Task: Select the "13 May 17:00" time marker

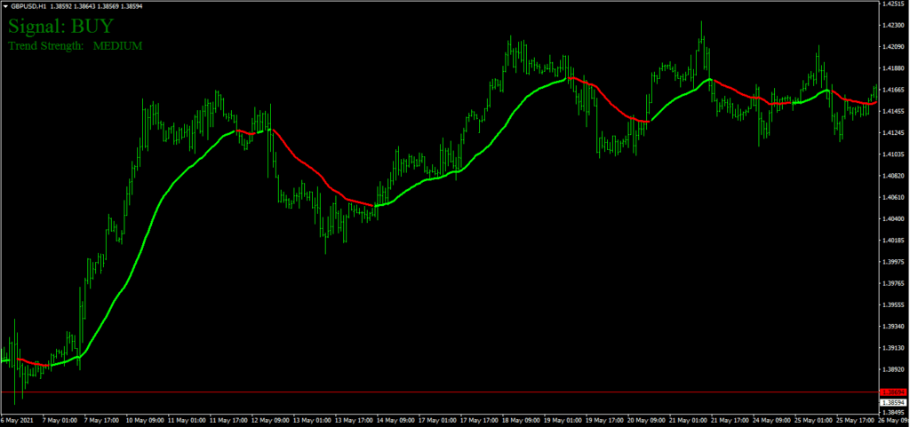Action: tap(353, 420)
